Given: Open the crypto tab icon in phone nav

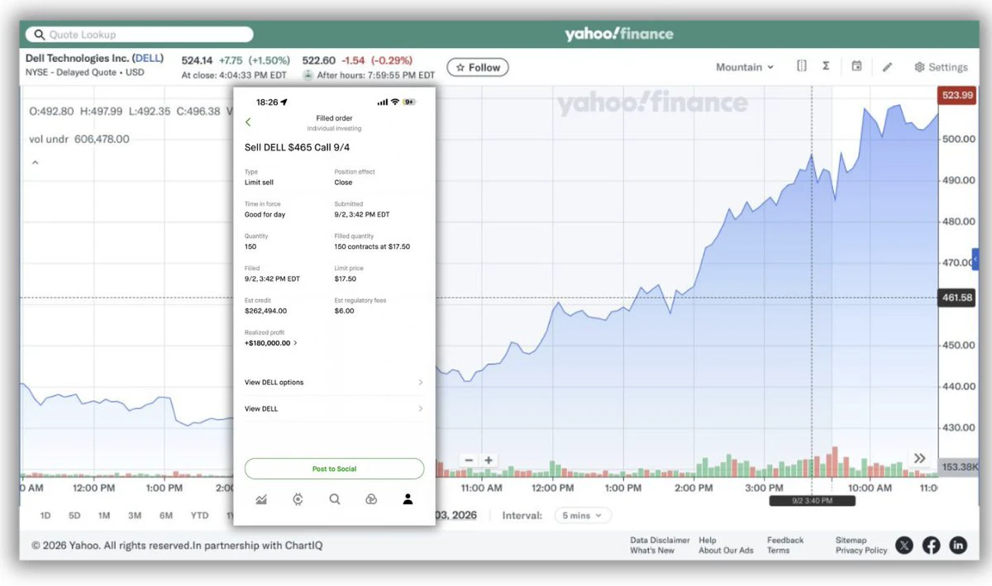Looking at the screenshot, I should click(298, 499).
